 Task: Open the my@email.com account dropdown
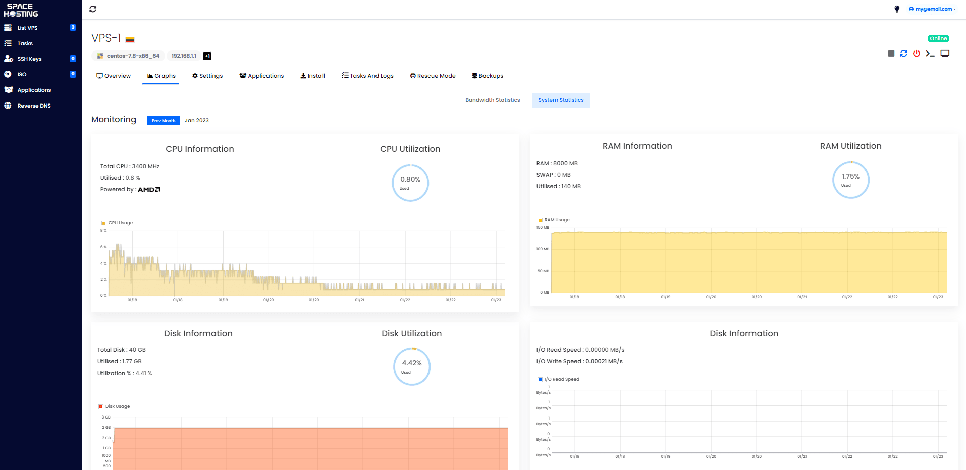point(932,9)
